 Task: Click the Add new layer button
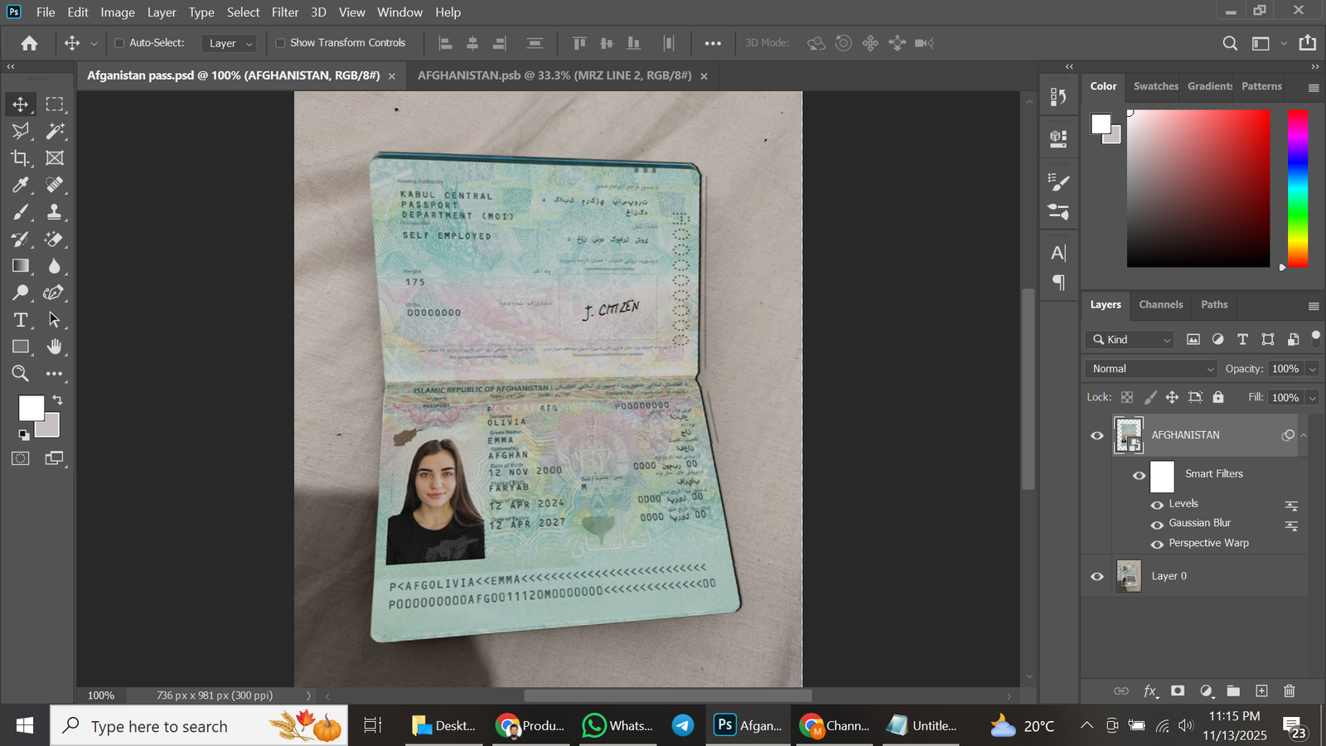tap(1261, 690)
